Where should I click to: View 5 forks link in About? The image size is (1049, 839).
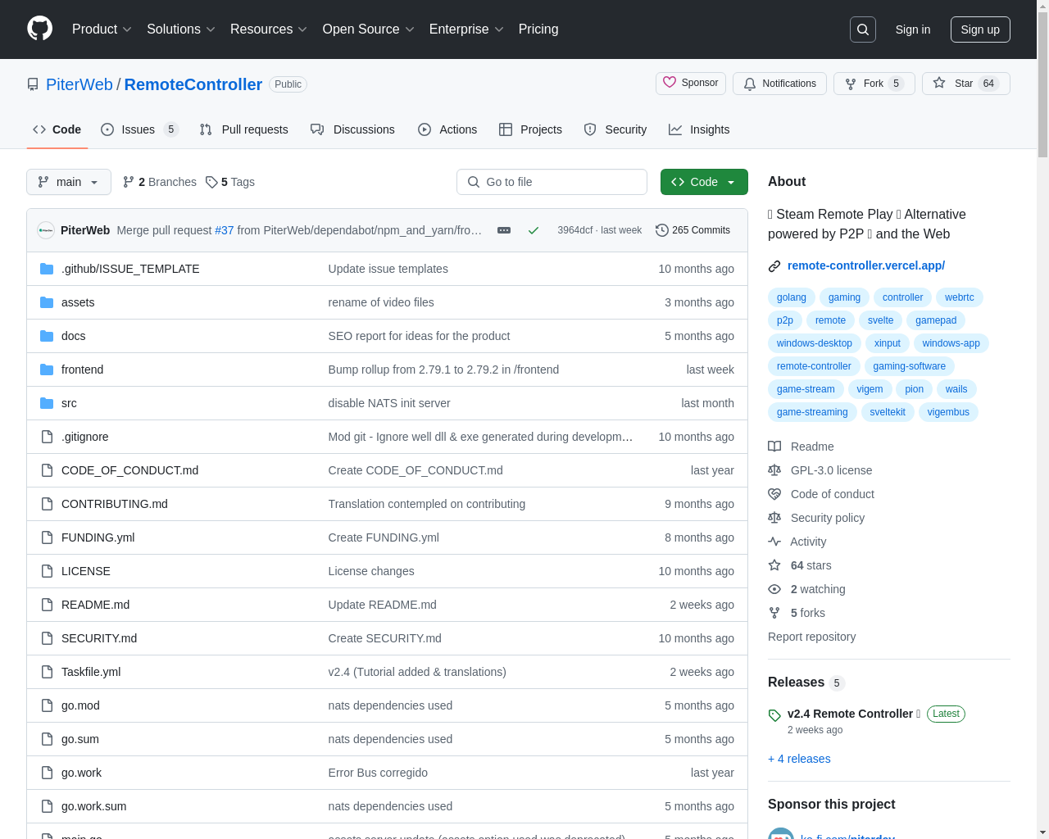coord(797,613)
